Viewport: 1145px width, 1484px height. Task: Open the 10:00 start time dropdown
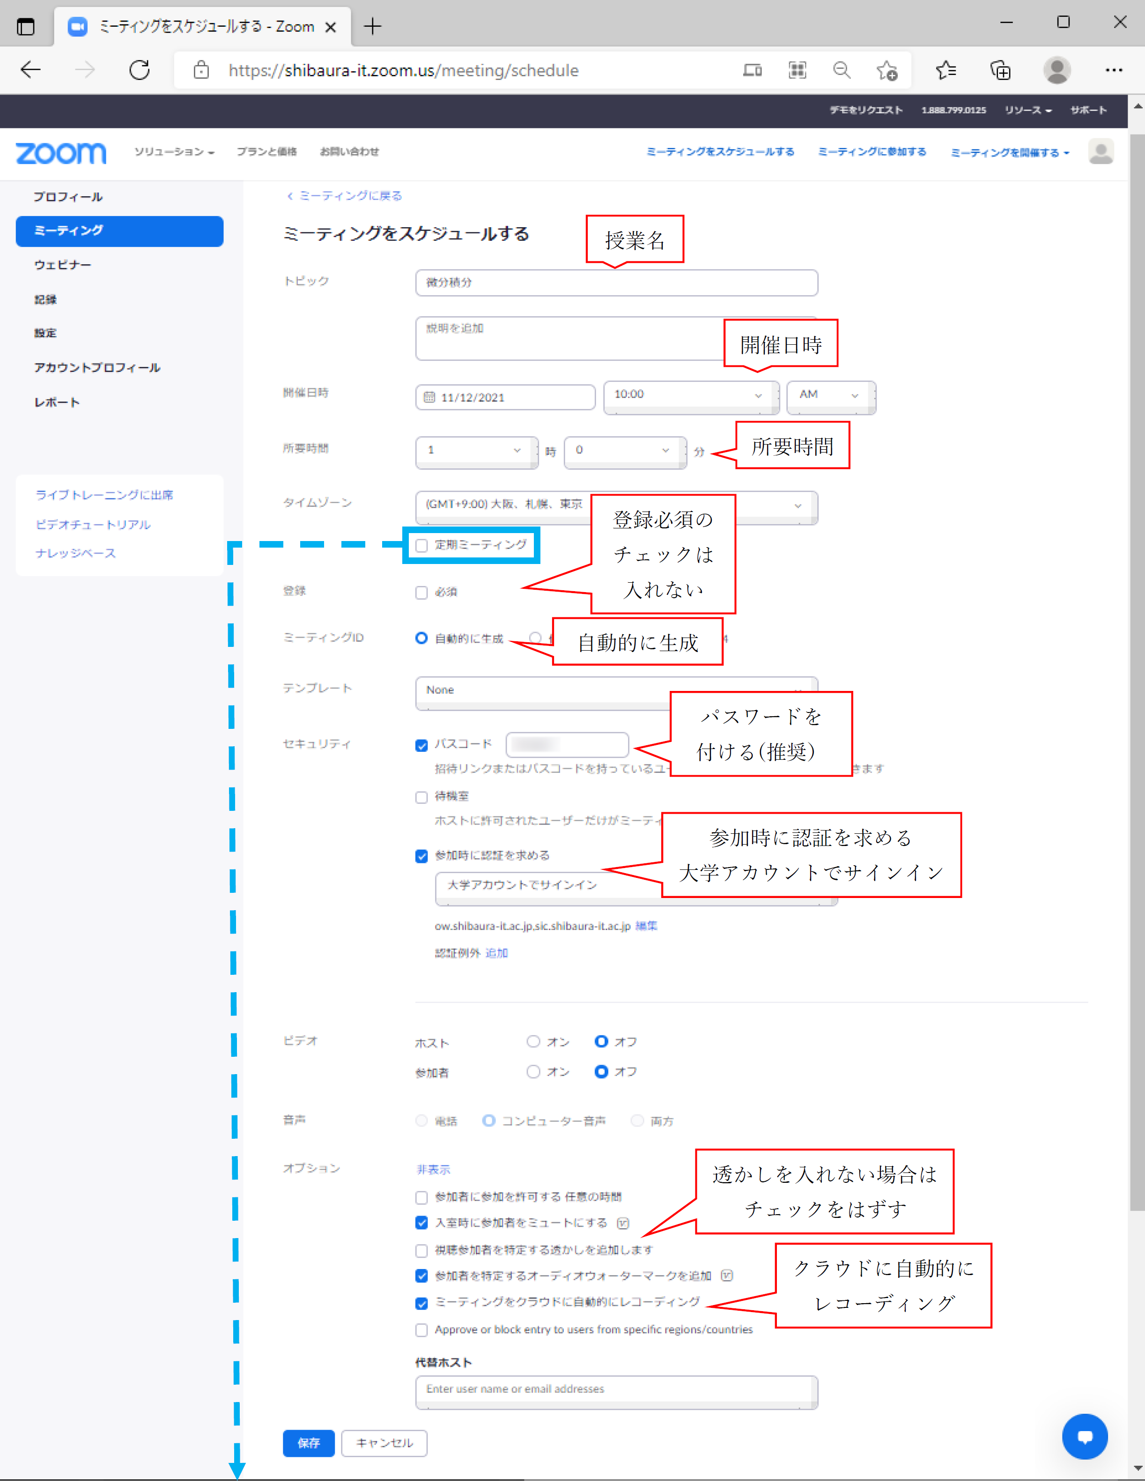point(691,397)
